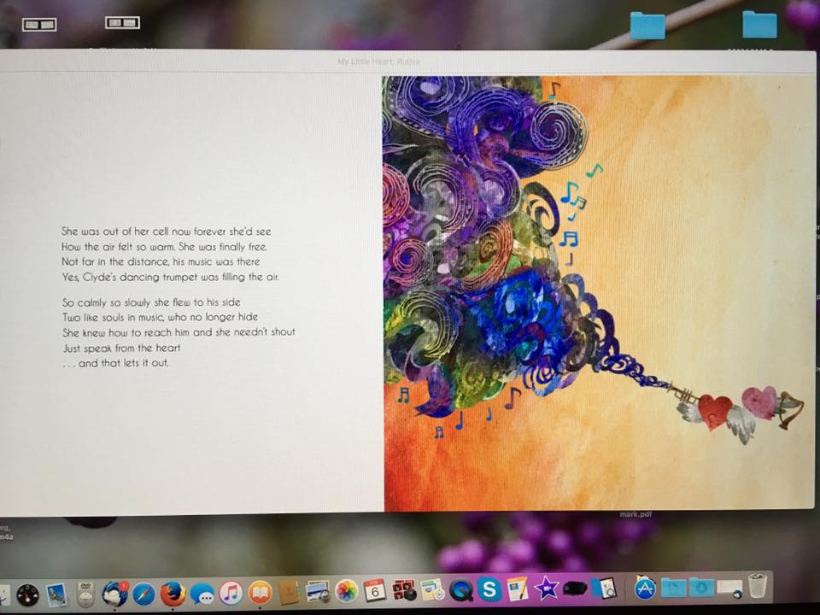
Task: Click the line 'How the air felt so warm'
Action: click(x=165, y=246)
